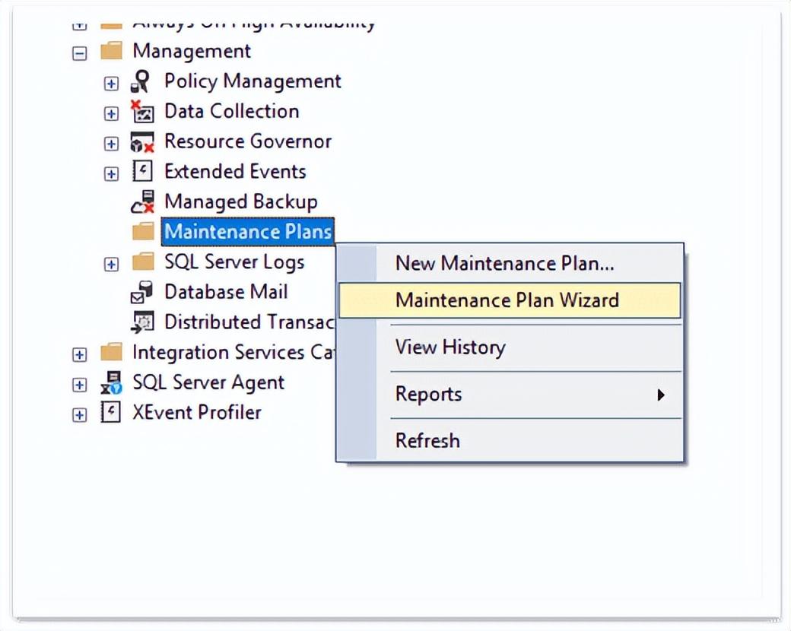Collapse the Management folder node
Viewport: 791px width, 631px height.
[79, 52]
